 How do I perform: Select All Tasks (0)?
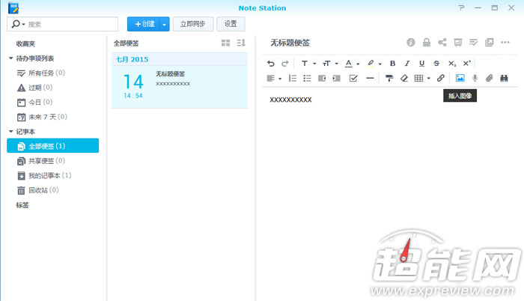coord(40,73)
